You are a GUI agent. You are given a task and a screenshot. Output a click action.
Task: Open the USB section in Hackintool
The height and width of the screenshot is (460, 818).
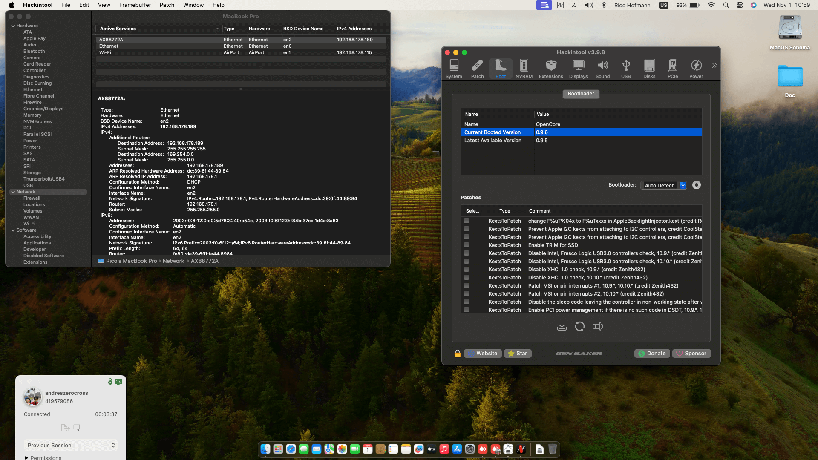point(626,69)
